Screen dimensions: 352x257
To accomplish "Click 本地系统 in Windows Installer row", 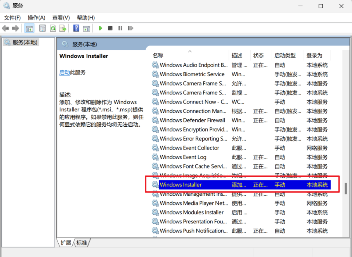I will 317,184.
